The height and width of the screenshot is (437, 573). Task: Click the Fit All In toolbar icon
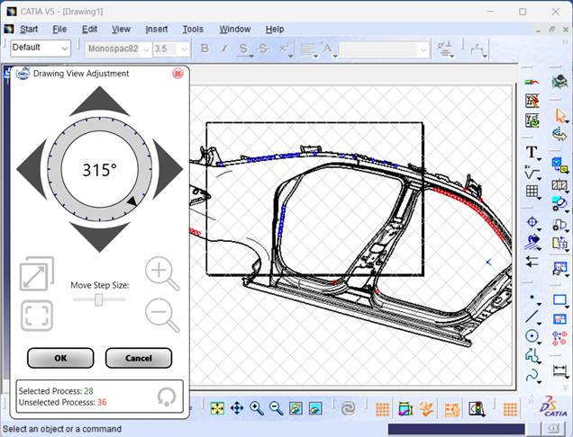tap(217, 408)
